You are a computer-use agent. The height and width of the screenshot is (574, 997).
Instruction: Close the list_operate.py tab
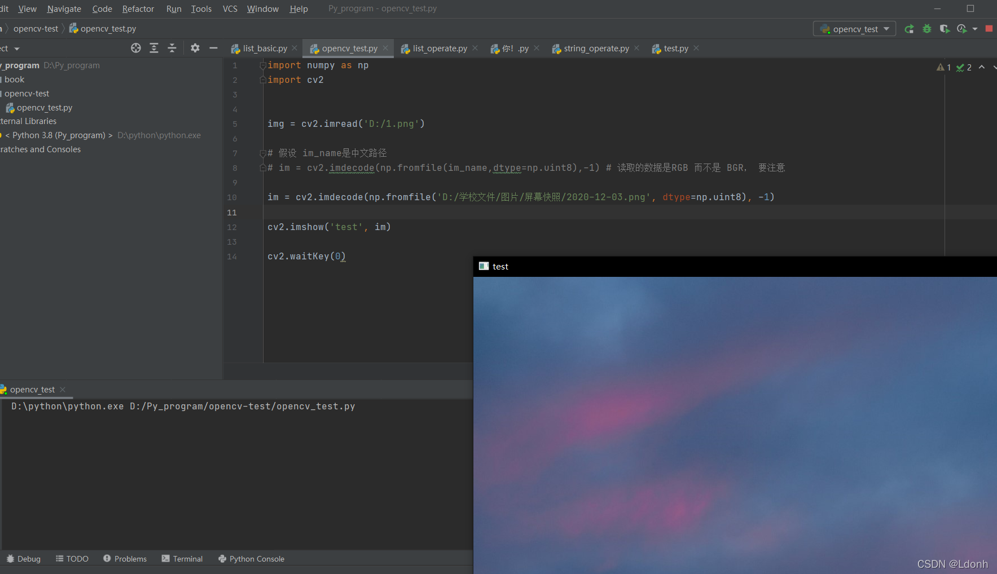tap(475, 48)
